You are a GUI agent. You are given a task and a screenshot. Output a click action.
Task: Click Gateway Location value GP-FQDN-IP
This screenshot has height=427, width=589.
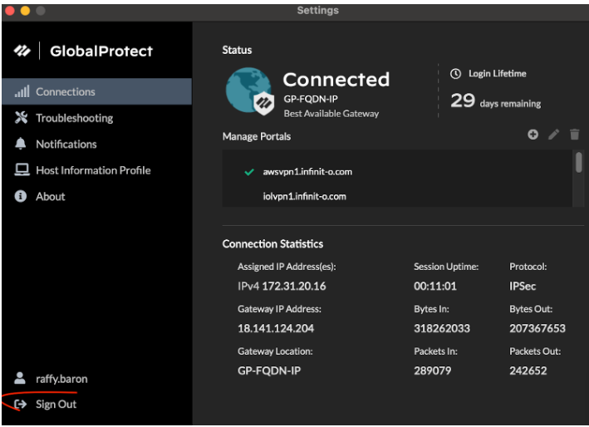269,371
